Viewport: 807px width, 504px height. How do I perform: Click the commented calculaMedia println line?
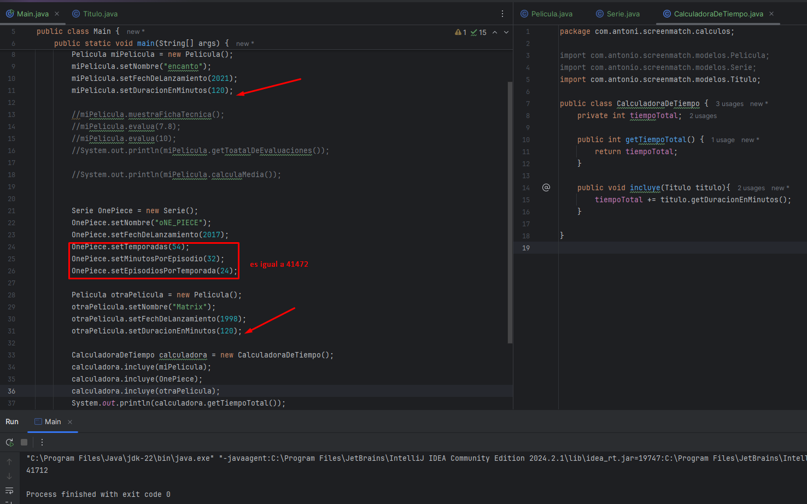tap(176, 174)
